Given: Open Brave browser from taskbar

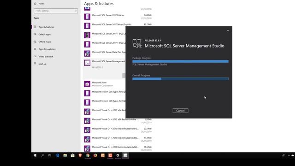Looking at the screenshot, I should (80, 155).
